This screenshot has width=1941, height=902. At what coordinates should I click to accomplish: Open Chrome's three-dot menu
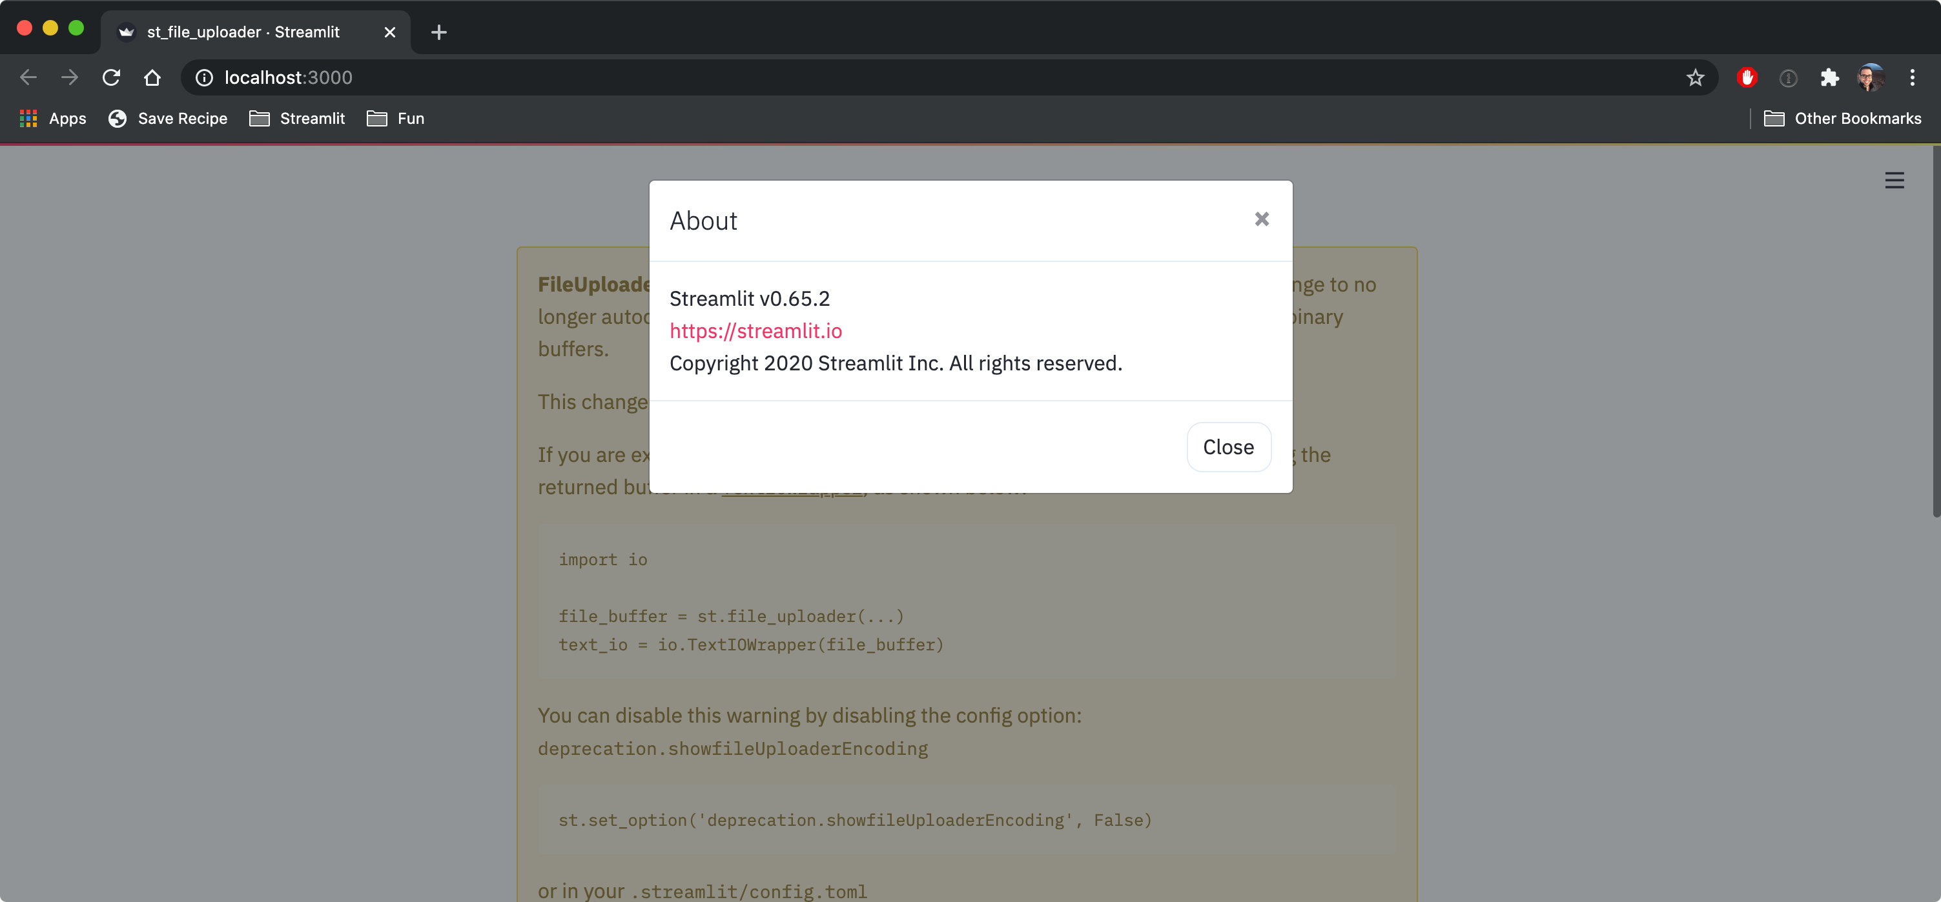1913,77
